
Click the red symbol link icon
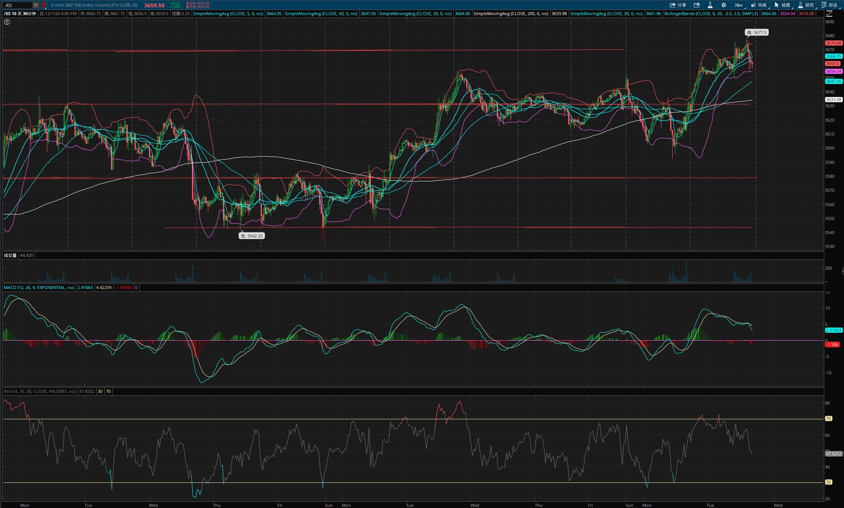click(x=43, y=5)
